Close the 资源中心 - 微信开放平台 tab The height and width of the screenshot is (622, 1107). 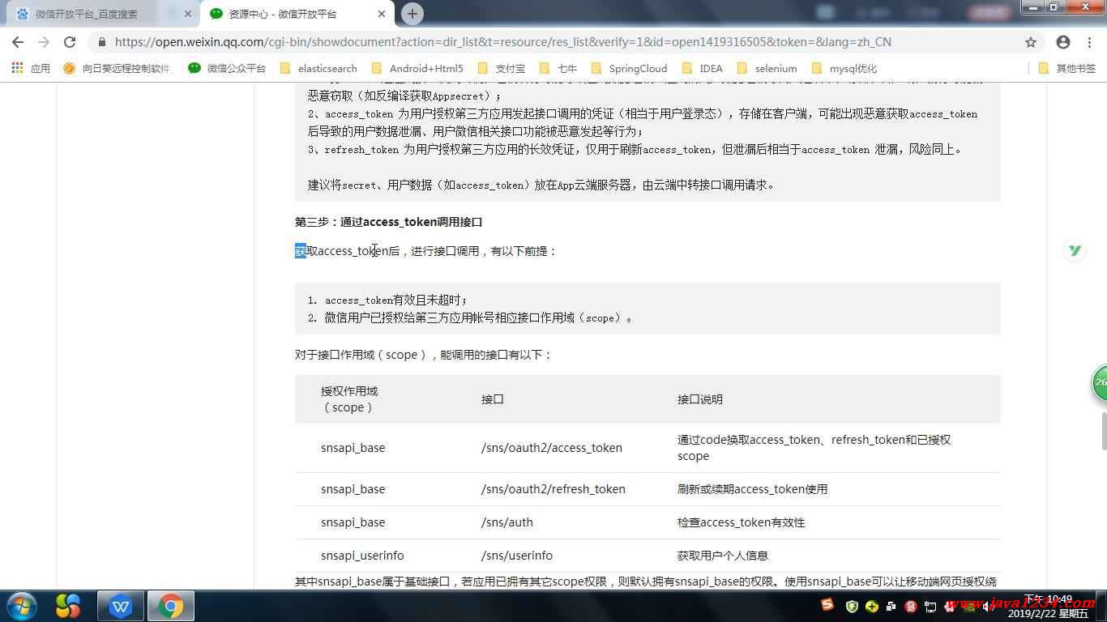382,14
